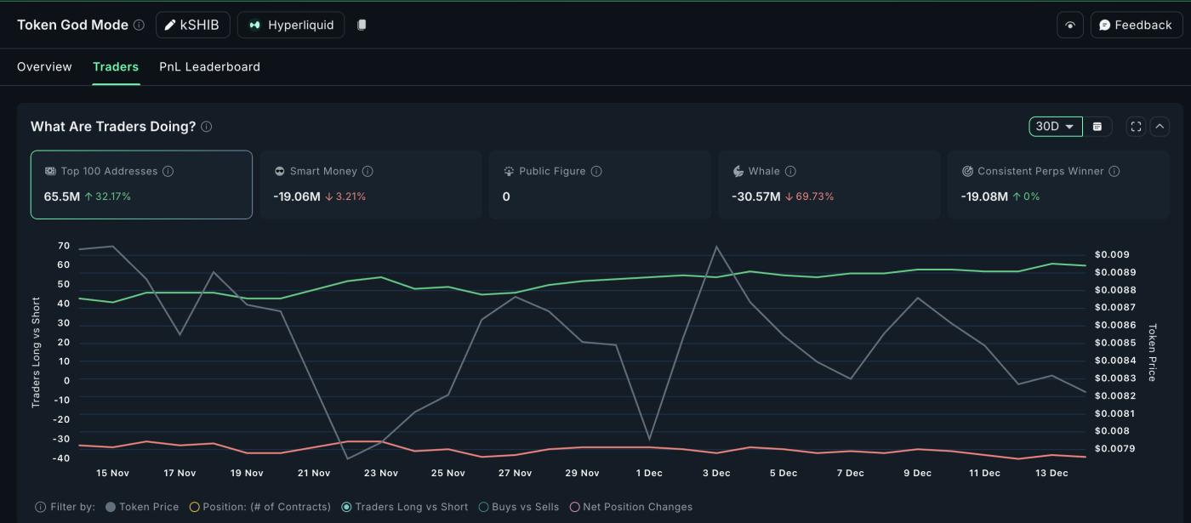This screenshot has height=523, width=1191.
Task: Click the copy icon next to Hyperliquid
Action: [x=362, y=26]
